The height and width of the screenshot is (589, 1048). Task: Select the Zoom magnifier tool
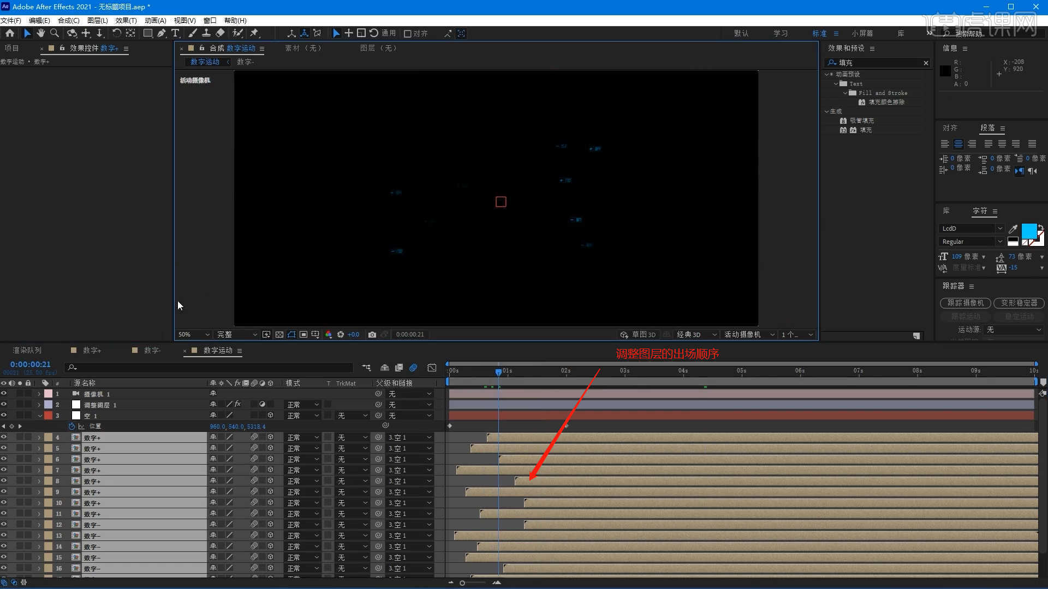coord(54,33)
